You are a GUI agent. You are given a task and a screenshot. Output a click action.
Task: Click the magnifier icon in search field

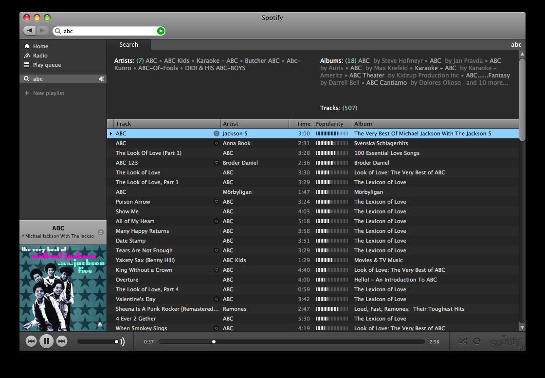tap(58, 31)
